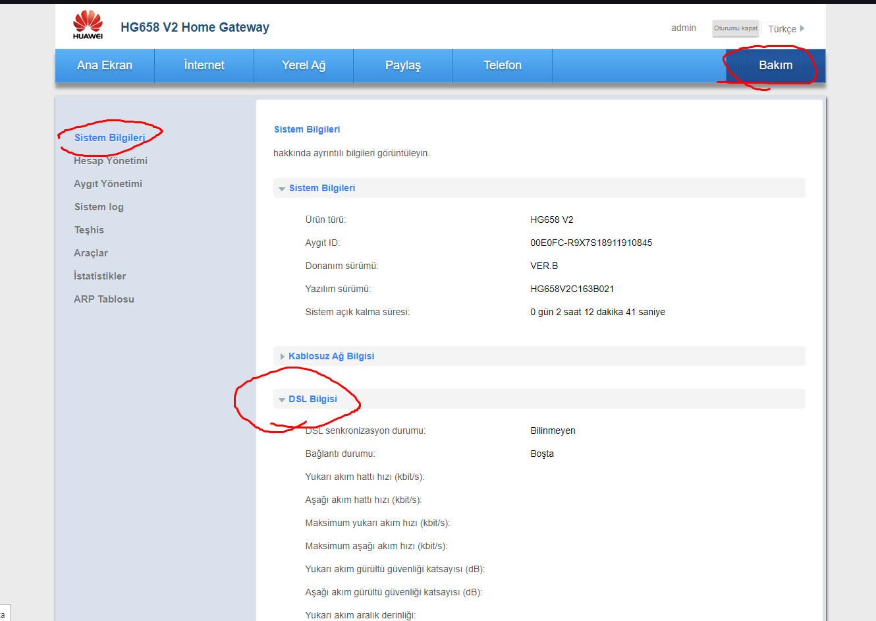This screenshot has height=621, width=876.
Task: Click the Donanım sürümü value VER.B
Action: point(544,266)
